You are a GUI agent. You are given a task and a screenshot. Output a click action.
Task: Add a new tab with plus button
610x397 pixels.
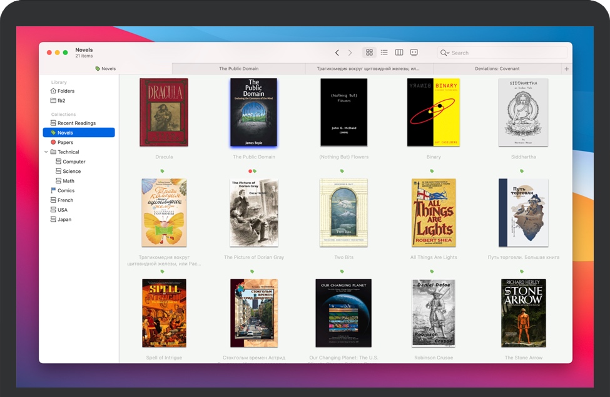coord(567,69)
